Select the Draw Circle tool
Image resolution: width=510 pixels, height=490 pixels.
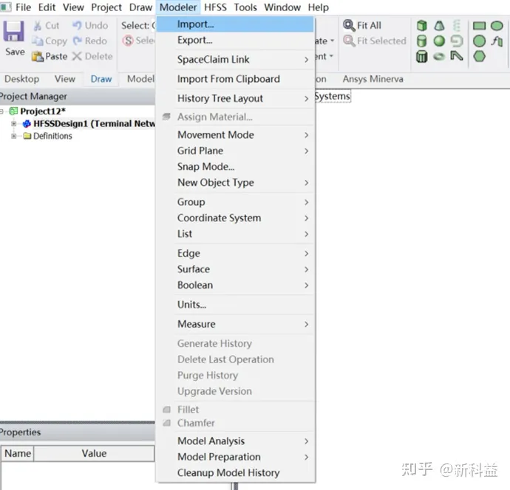click(x=479, y=41)
